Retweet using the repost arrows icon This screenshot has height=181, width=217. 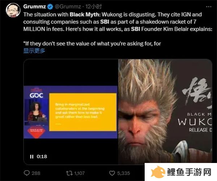[x=69, y=173]
